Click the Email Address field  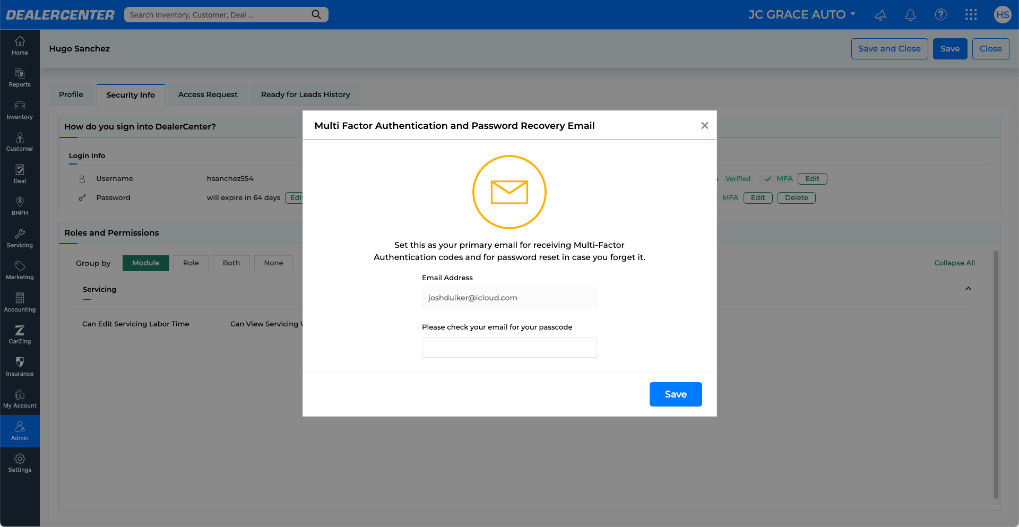(509, 298)
